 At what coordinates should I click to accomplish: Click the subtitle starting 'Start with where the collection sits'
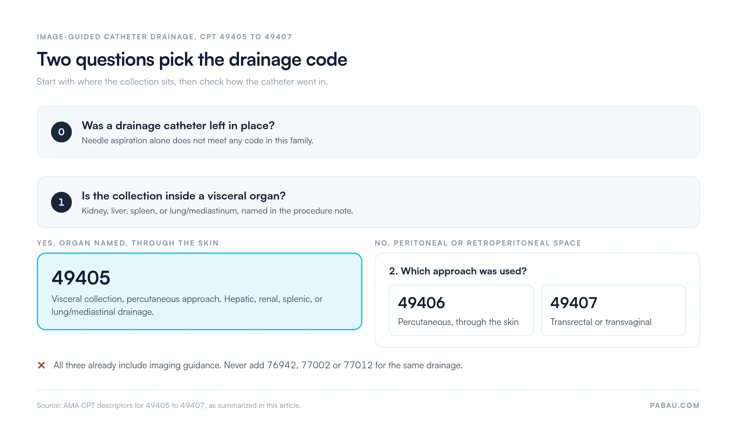(x=182, y=82)
